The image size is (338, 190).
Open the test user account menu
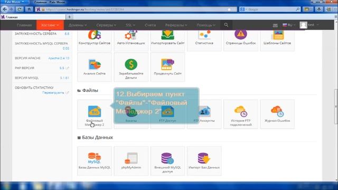[x=309, y=25]
